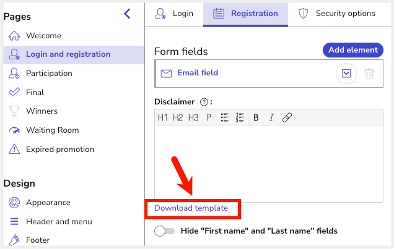Delete the Email field with trash icon

pos(369,74)
